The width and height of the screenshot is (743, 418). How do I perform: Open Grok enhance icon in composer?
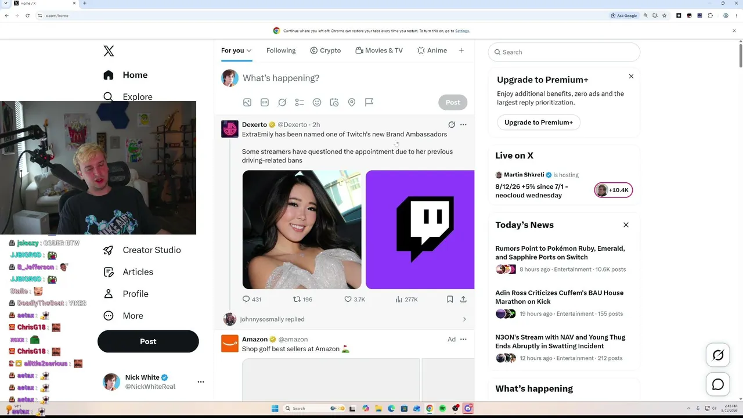(x=282, y=102)
